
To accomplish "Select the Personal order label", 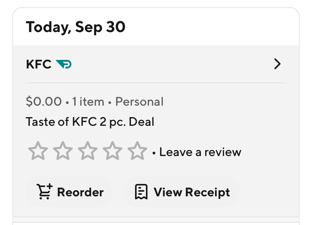I will pos(139,102).
